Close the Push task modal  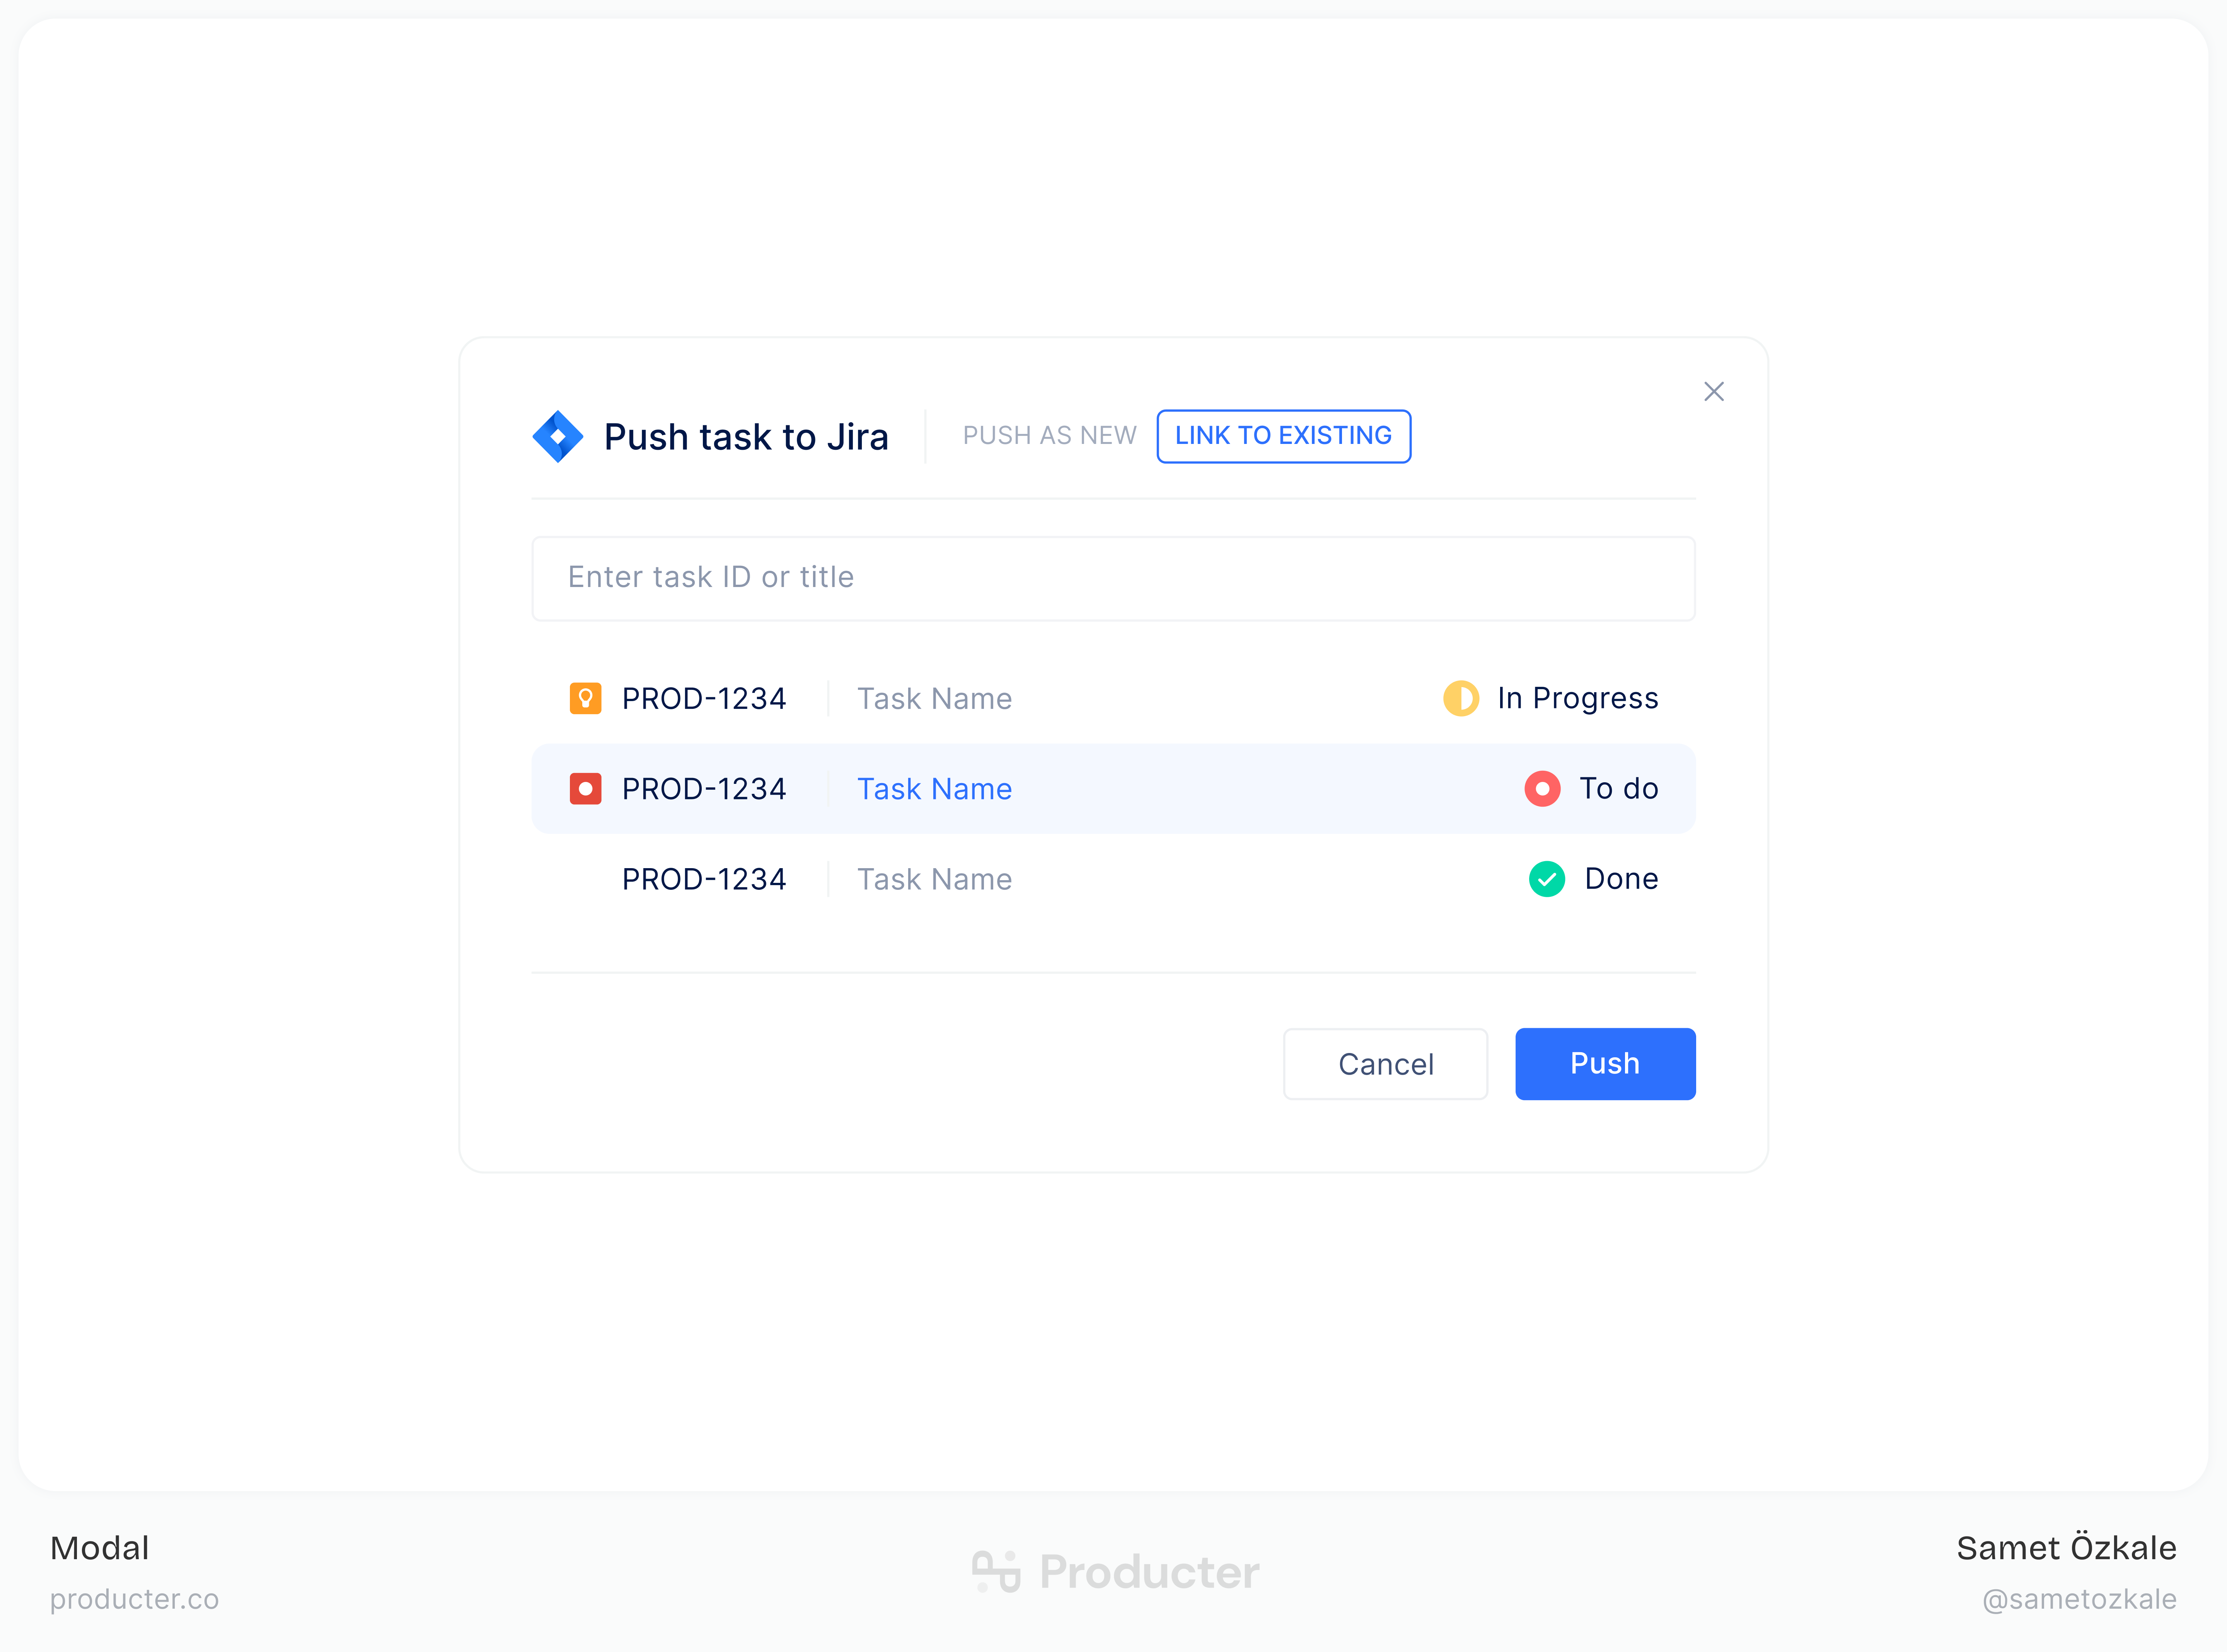1713,392
